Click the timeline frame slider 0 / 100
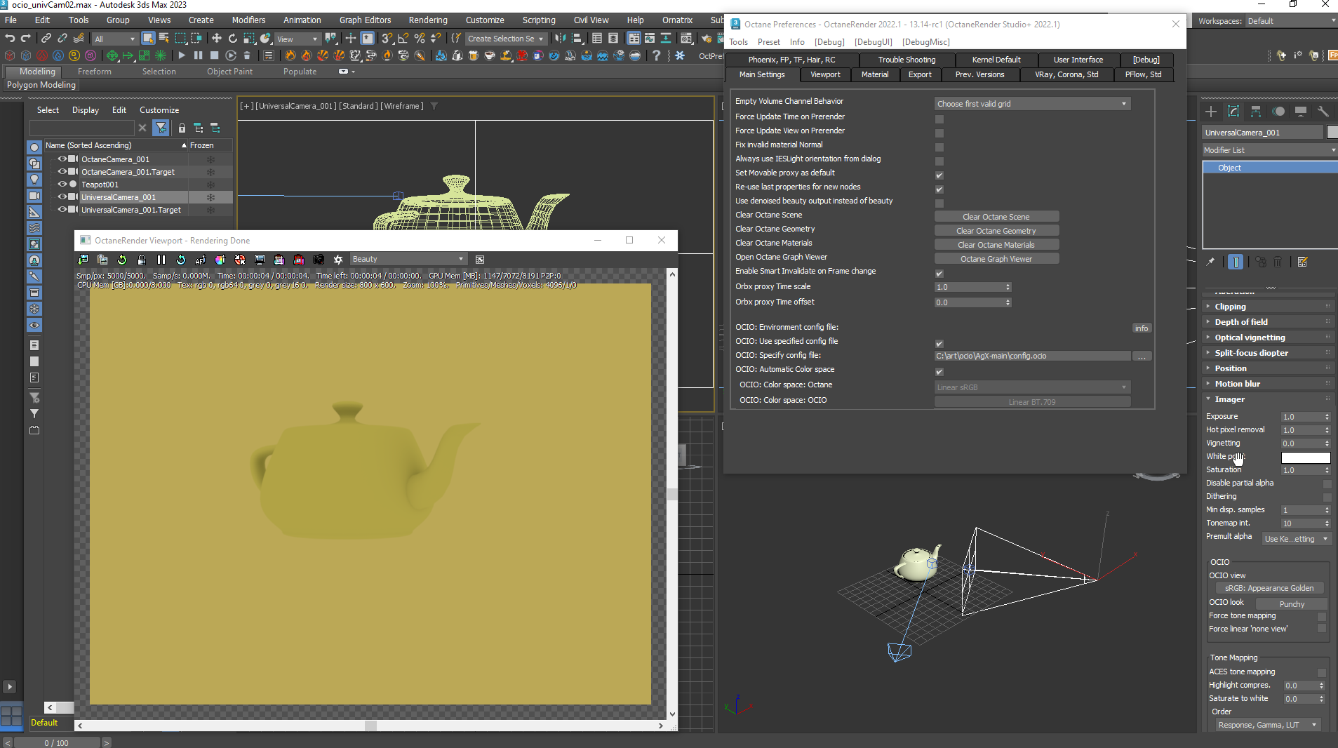This screenshot has height=748, width=1338. [x=57, y=742]
